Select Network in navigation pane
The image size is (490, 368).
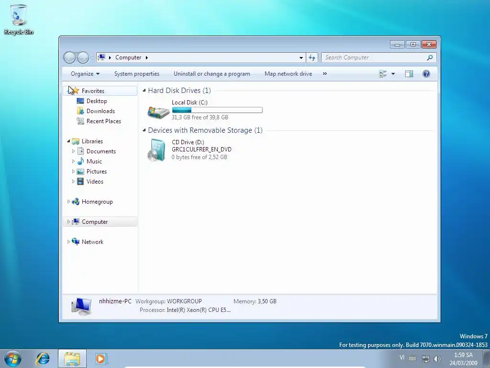pyautogui.click(x=92, y=242)
